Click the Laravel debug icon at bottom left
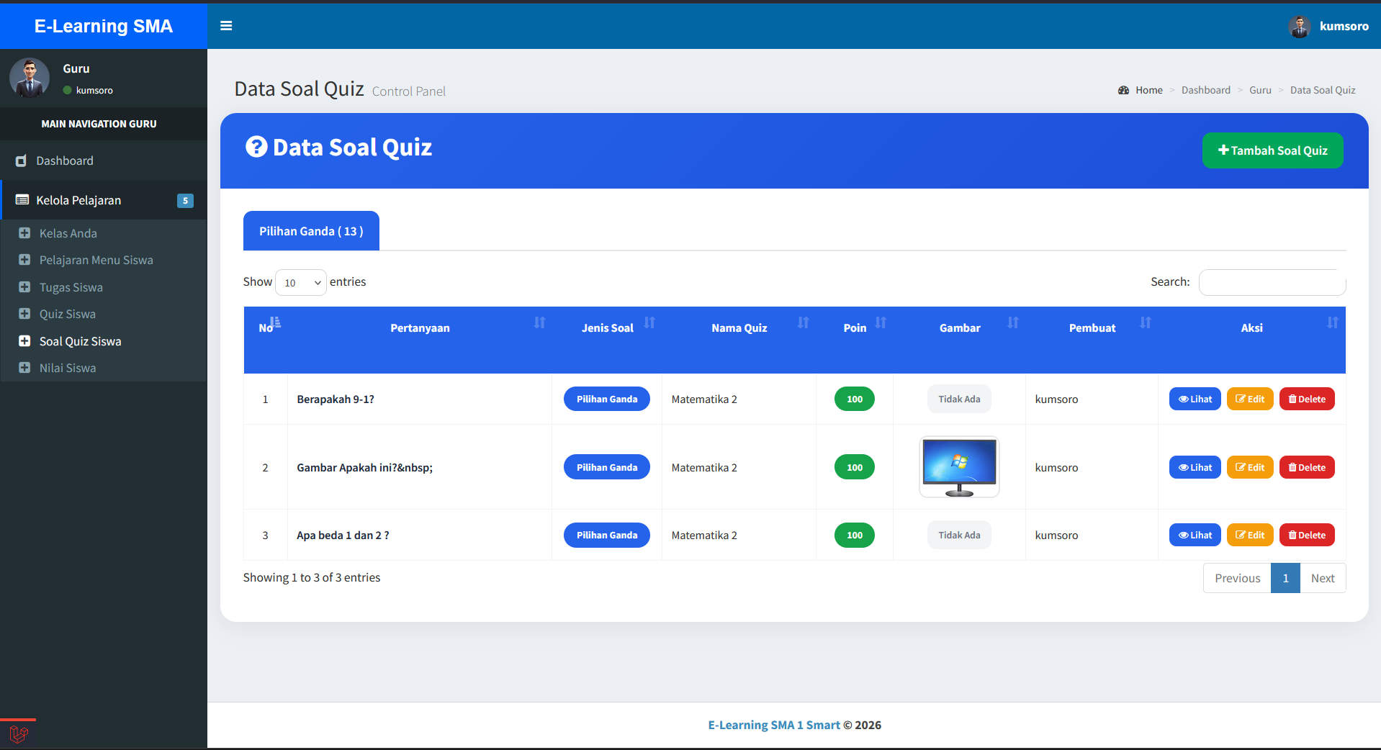 tap(19, 734)
